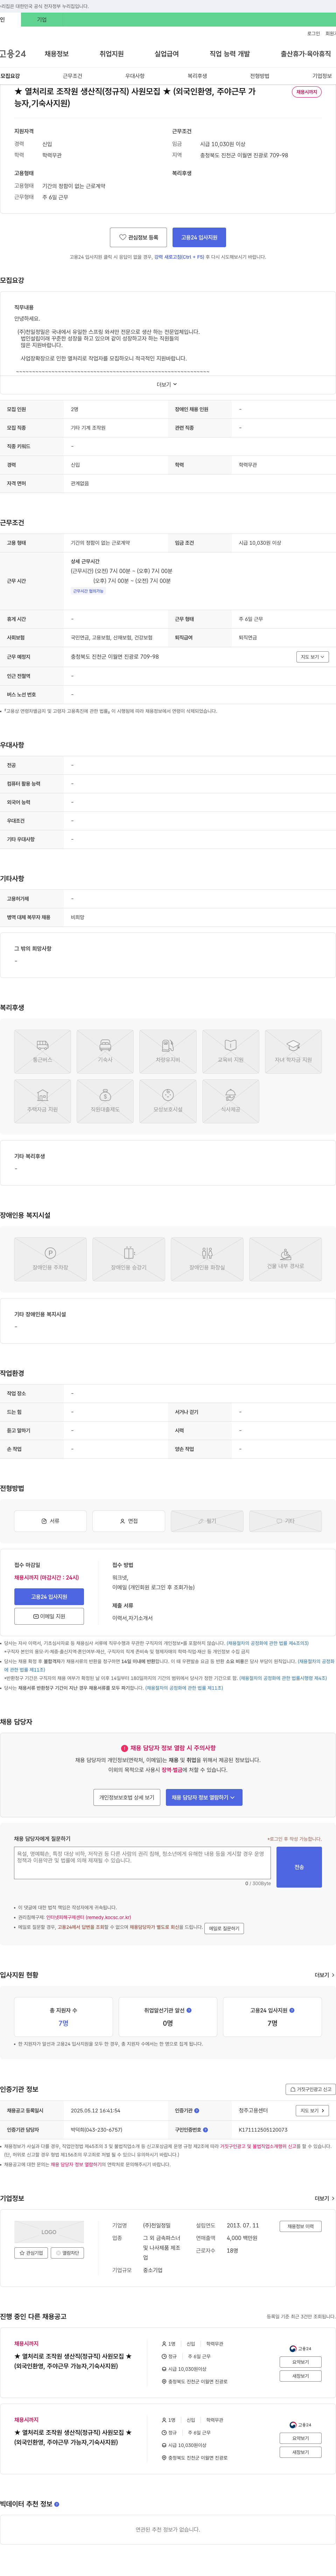Switch to the 기업정보 section tab
This screenshot has height=2576, width=336.
tap(322, 76)
